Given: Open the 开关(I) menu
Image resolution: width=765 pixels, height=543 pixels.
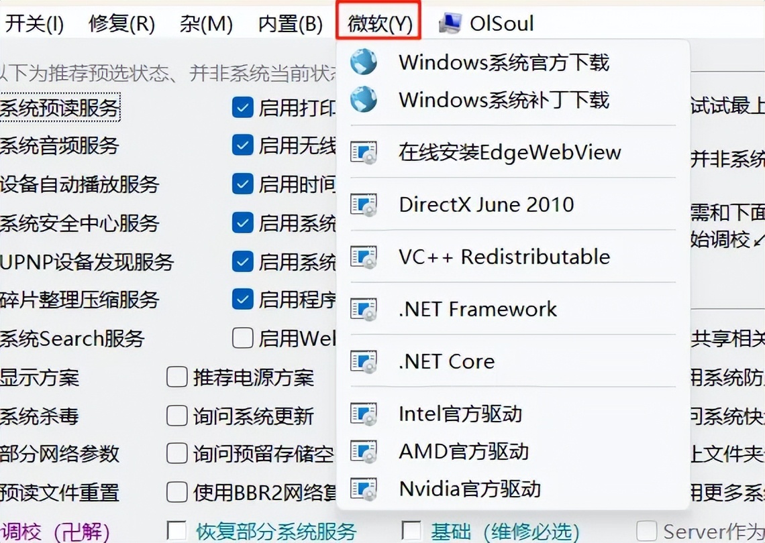Looking at the screenshot, I should [x=33, y=23].
